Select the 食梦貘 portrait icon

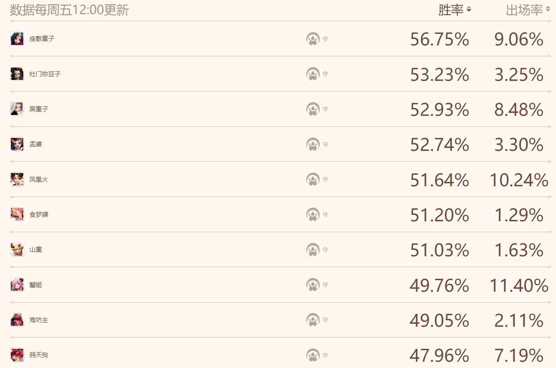click(17, 215)
